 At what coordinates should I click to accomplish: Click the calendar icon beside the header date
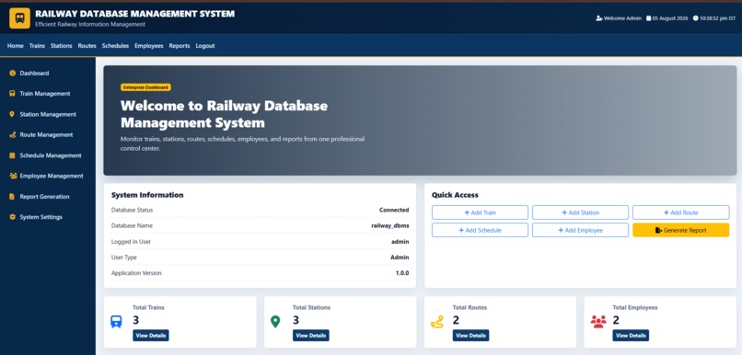coord(649,18)
